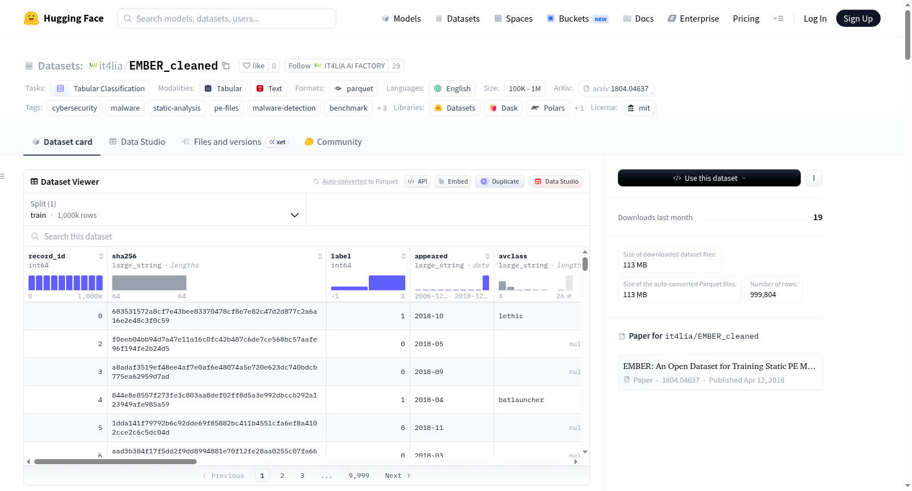The image size is (912, 491).
Task: Open Datasets in top navigation
Action: (x=457, y=18)
